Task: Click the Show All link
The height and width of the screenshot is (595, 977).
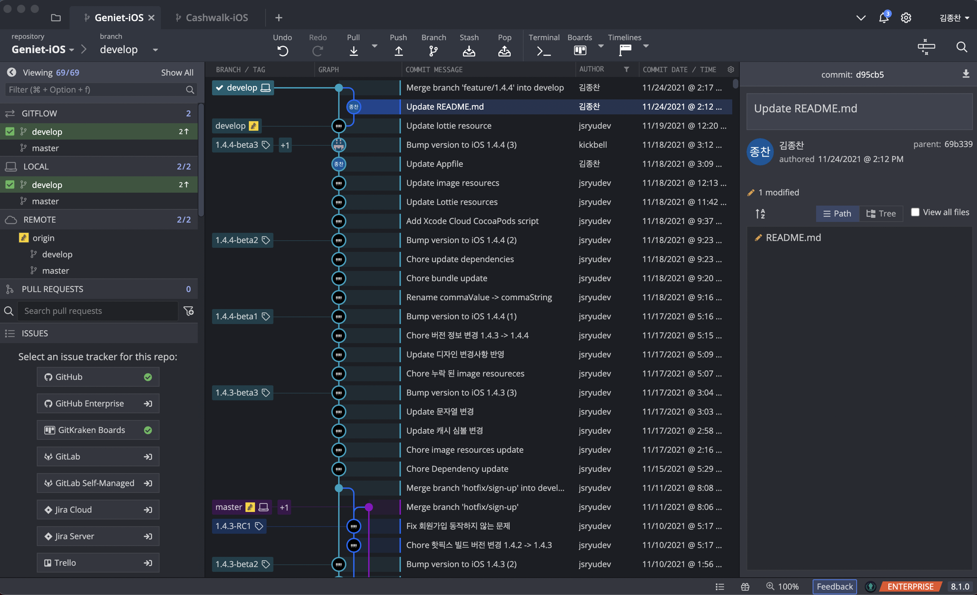Action: tap(177, 72)
